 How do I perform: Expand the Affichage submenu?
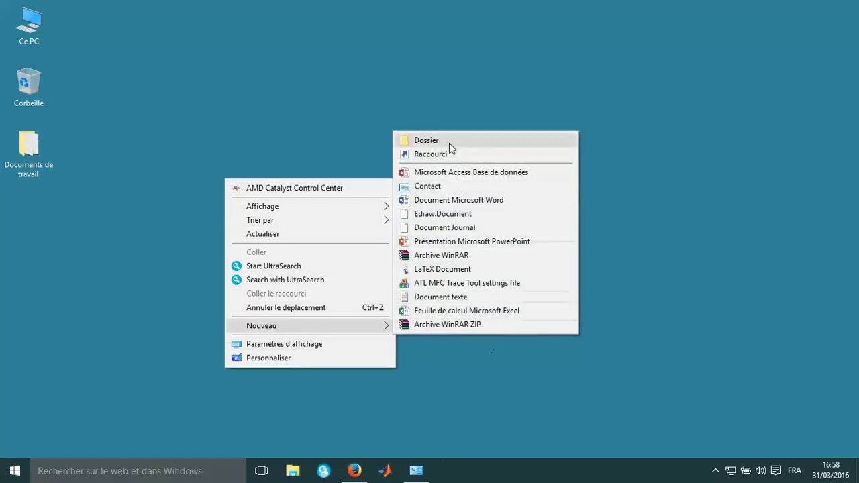pyautogui.click(x=310, y=206)
